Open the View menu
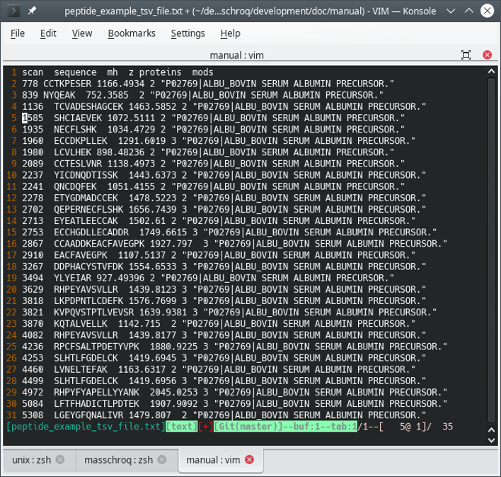Image resolution: width=501 pixels, height=477 pixels. (x=82, y=33)
